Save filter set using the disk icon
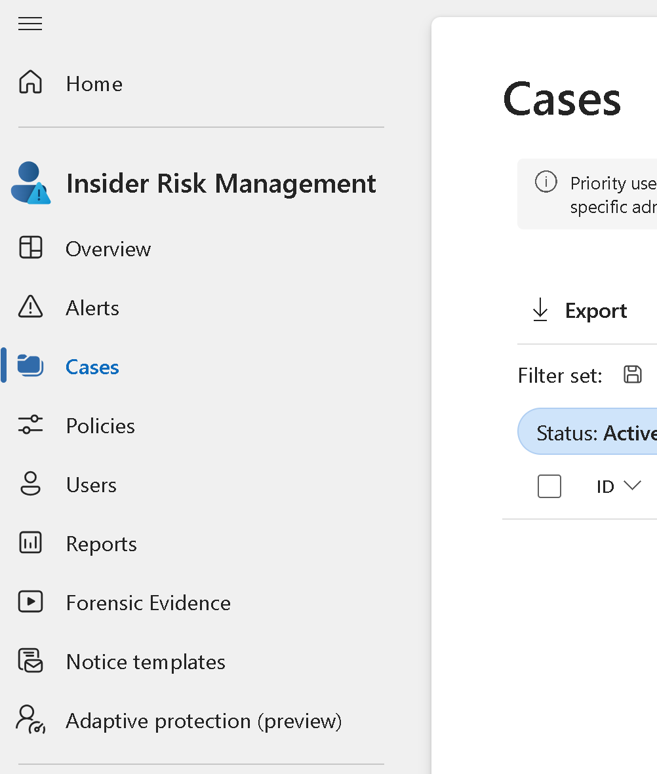The width and height of the screenshot is (657, 774). (x=632, y=375)
